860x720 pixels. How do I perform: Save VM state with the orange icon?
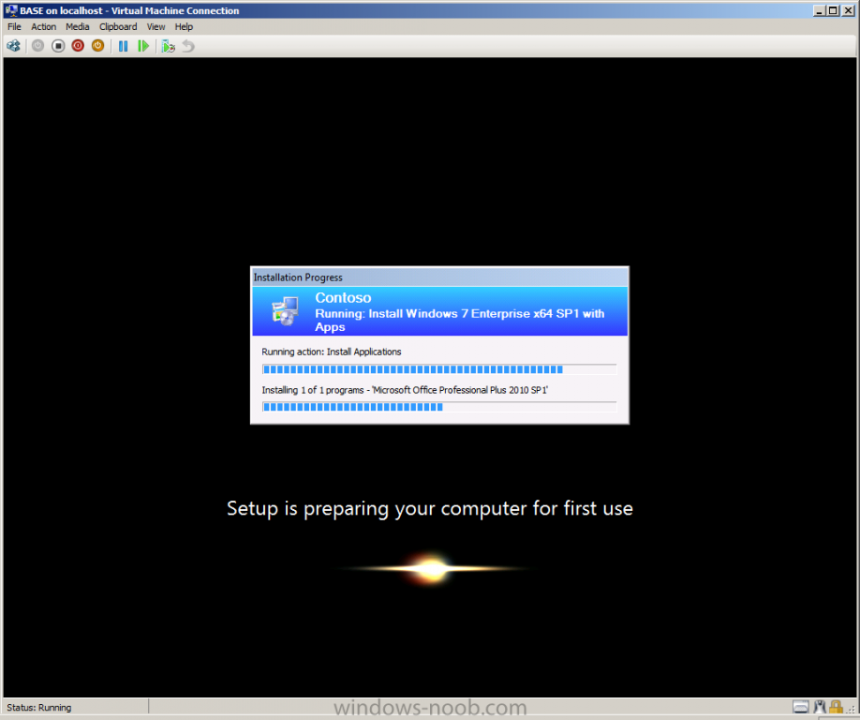click(97, 46)
